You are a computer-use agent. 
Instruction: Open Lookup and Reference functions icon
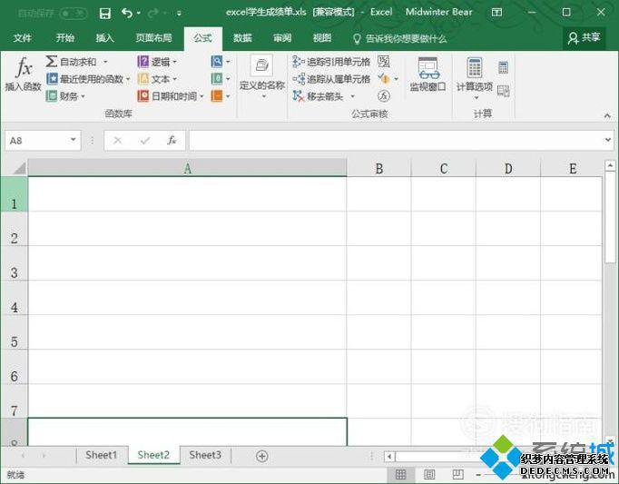pyautogui.click(x=217, y=62)
